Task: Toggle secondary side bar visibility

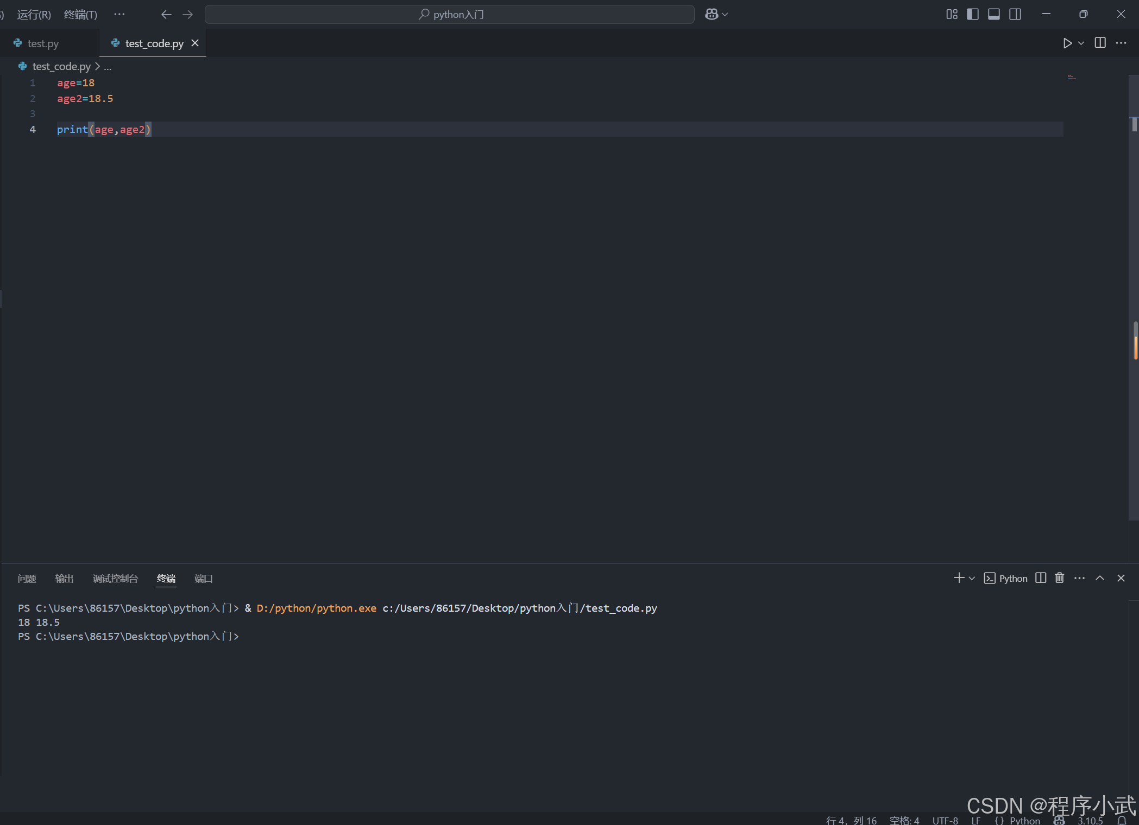Action: pos(1015,15)
